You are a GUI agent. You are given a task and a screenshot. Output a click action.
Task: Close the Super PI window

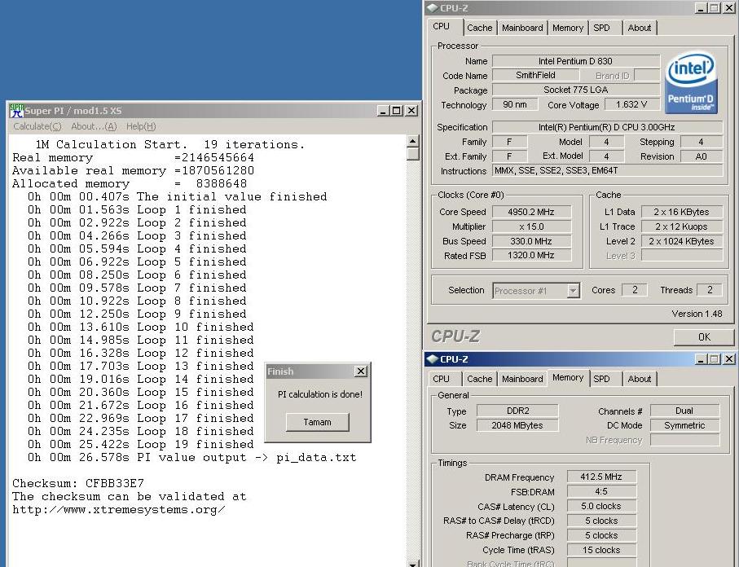(411, 111)
